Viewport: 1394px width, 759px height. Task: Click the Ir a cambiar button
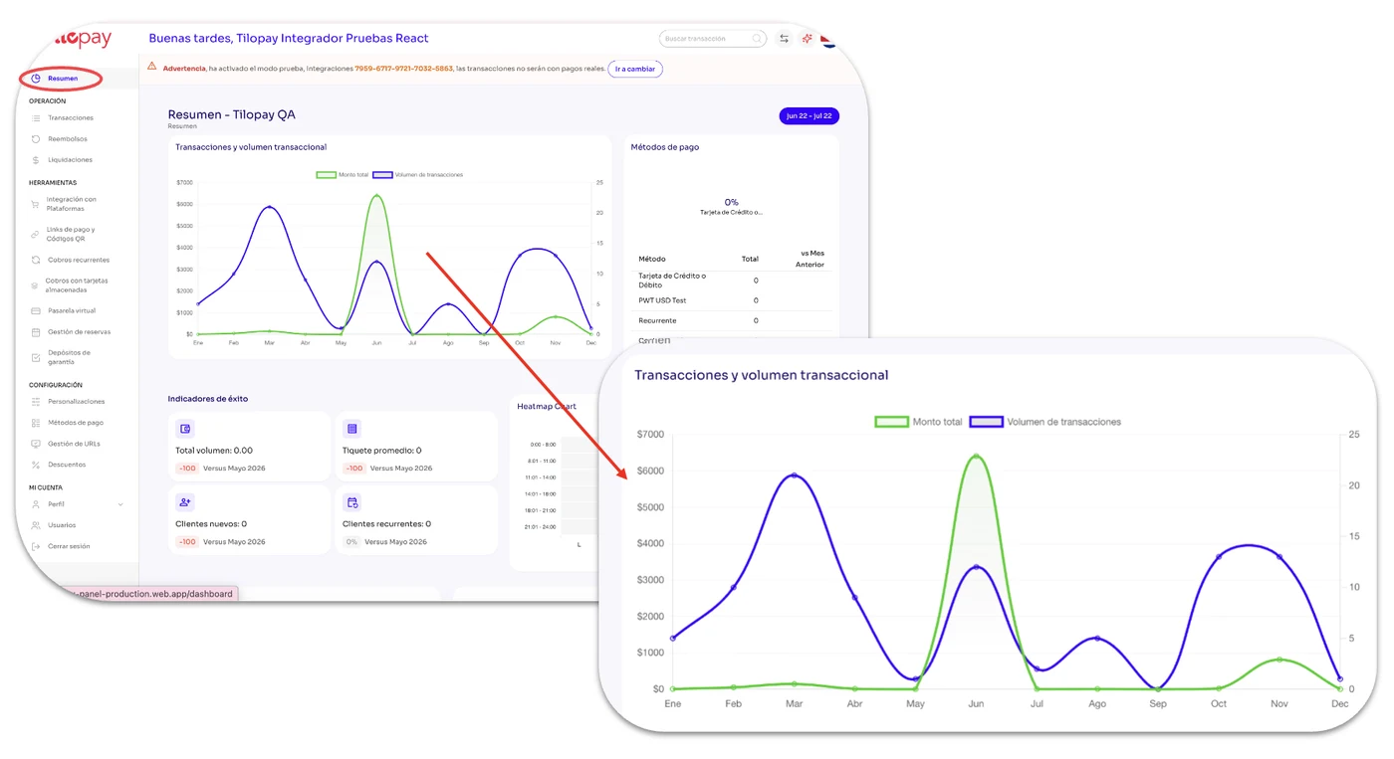[x=635, y=69]
